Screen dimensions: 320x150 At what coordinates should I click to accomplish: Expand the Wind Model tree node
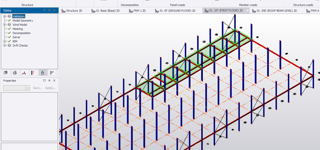[x=4, y=25]
